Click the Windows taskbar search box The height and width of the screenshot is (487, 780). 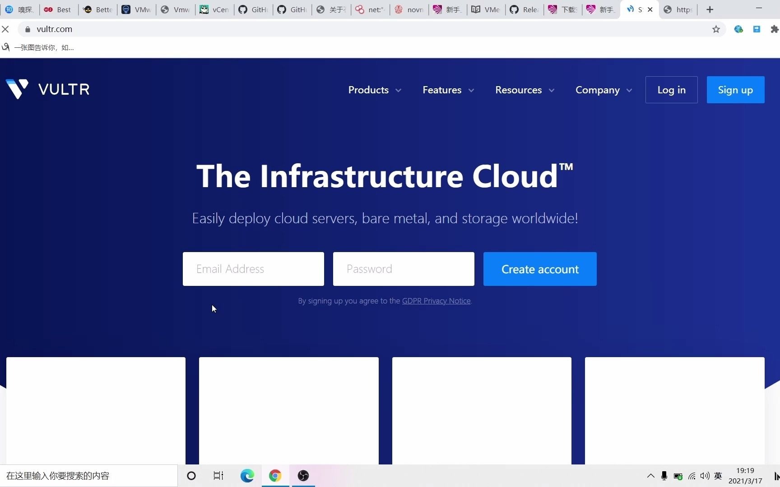point(89,476)
